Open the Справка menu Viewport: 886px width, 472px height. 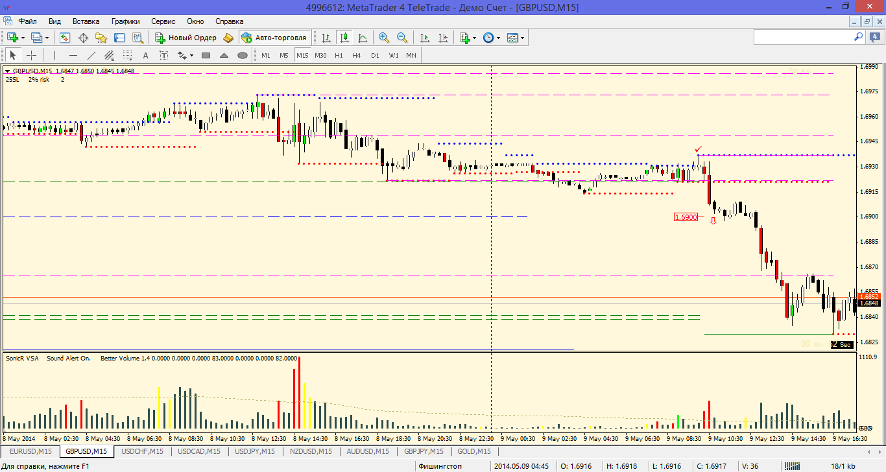click(229, 21)
